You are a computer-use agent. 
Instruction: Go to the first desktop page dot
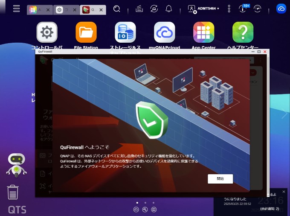click(137, 203)
